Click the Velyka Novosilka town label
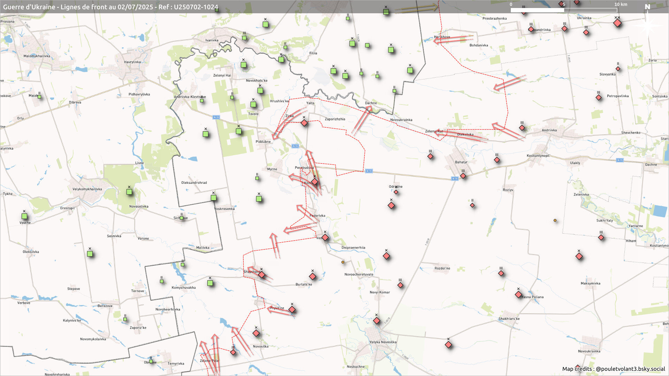The width and height of the screenshot is (669, 376). tap(383, 342)
